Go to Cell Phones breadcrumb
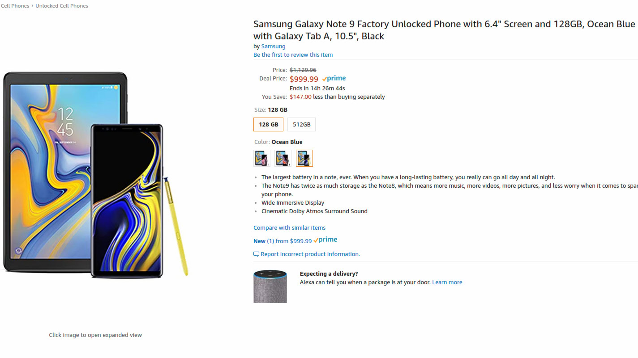The image size is (638, 358). click(15, 6)
